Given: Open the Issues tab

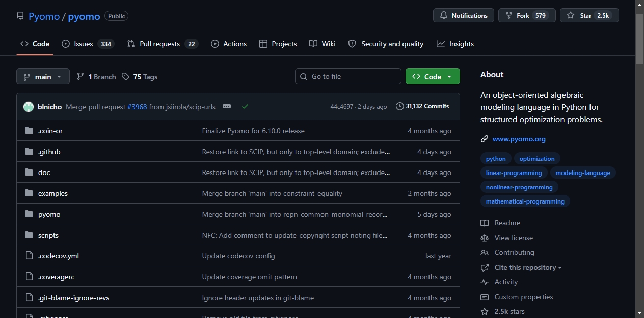Looking at the screenshot, I should click(88, 44).
